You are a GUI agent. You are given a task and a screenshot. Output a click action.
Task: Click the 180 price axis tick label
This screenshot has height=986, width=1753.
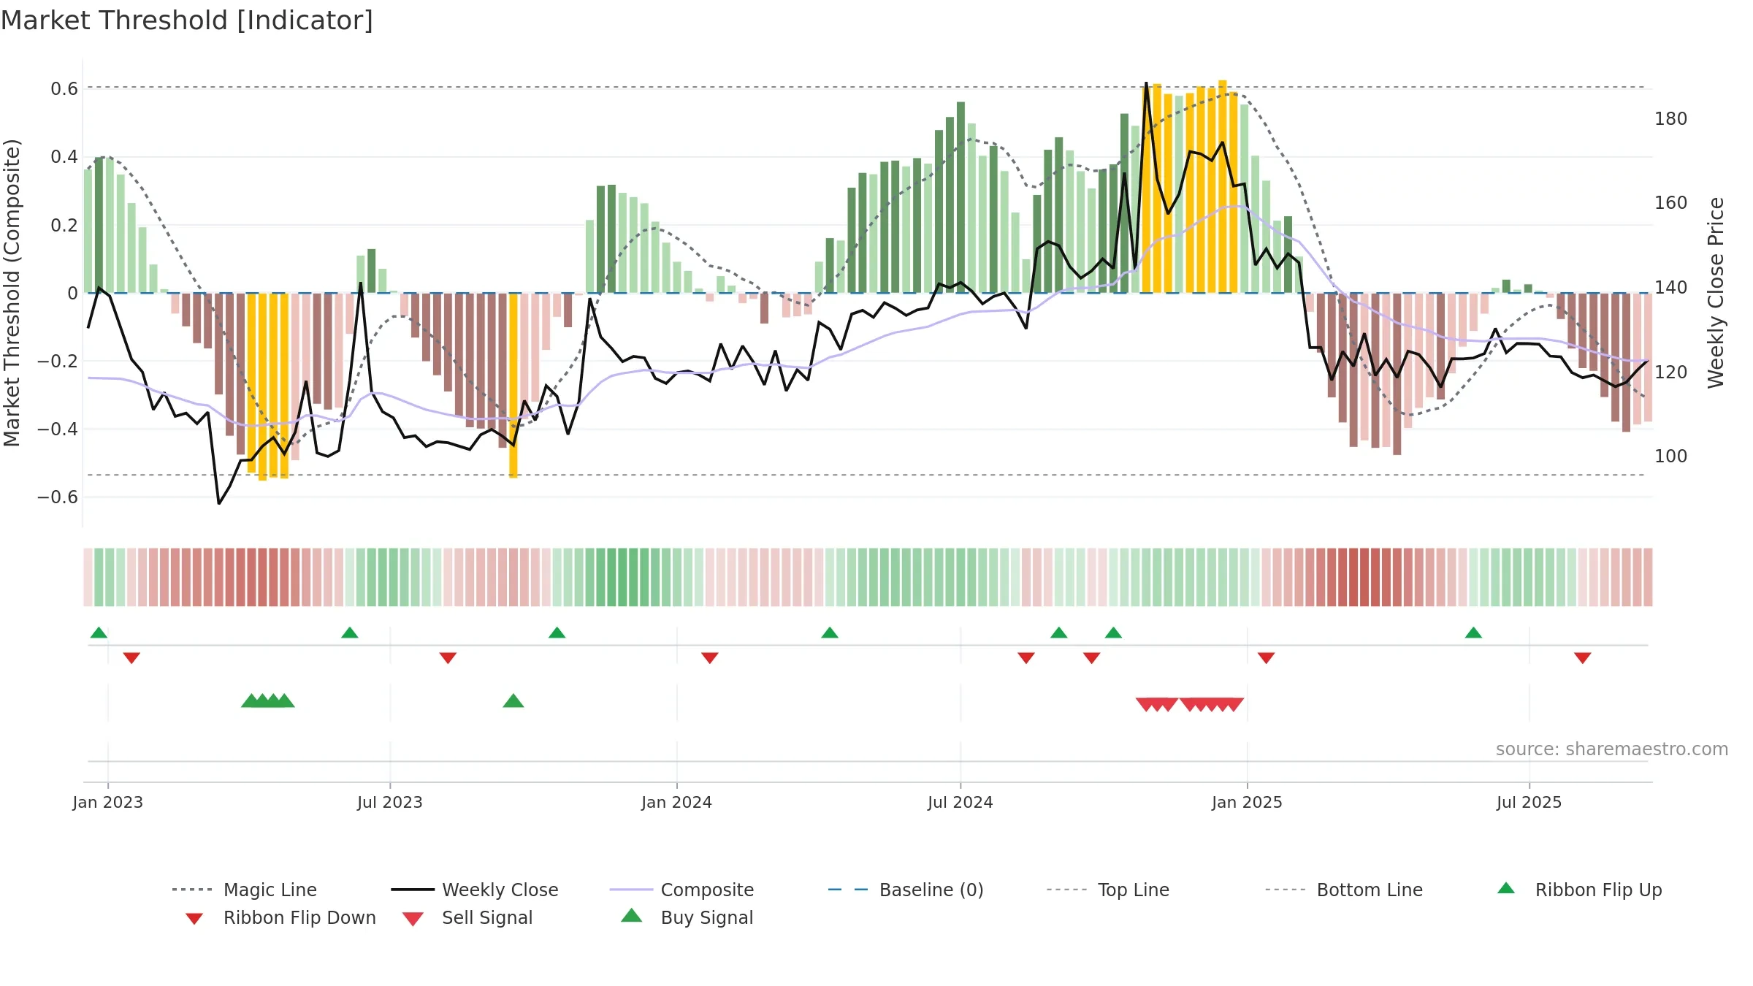pos(1671,119)
